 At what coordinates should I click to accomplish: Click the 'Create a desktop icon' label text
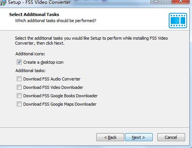tap(43, 62)
